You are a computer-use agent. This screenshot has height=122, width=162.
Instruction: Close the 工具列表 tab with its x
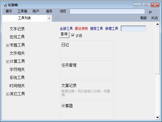pyautogui.click(x=49, y=18)
